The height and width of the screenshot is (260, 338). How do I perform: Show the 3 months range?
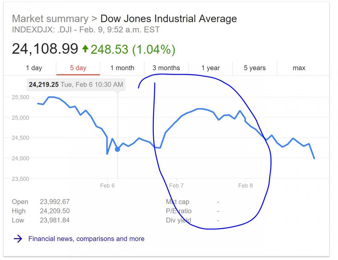pyautogui.click(x=166, y=68)
